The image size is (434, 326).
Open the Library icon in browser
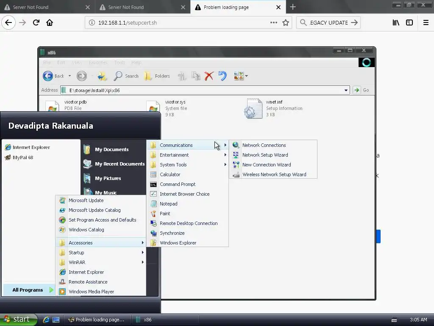pyautogui.click(x=396, y=23)
